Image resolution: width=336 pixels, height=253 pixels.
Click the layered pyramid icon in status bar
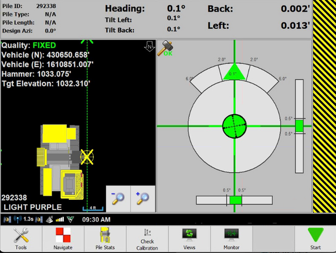pos(49,219)
